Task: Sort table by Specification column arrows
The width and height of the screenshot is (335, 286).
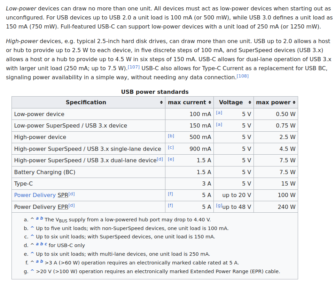Action: tap(161, 103)
